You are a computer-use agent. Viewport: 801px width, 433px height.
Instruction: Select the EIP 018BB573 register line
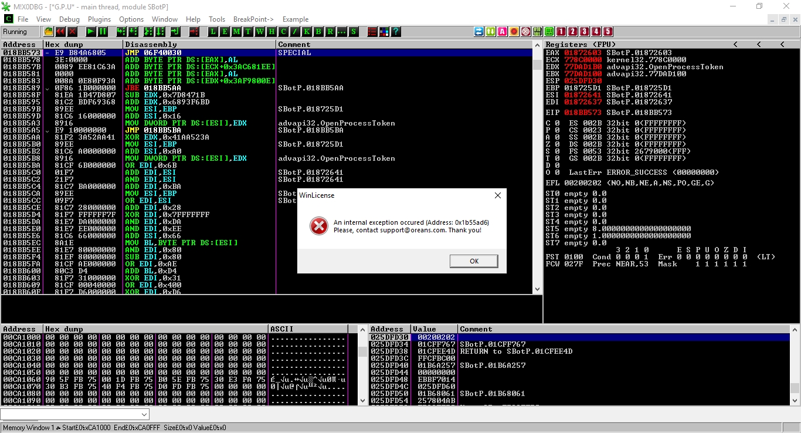[609, 113]
